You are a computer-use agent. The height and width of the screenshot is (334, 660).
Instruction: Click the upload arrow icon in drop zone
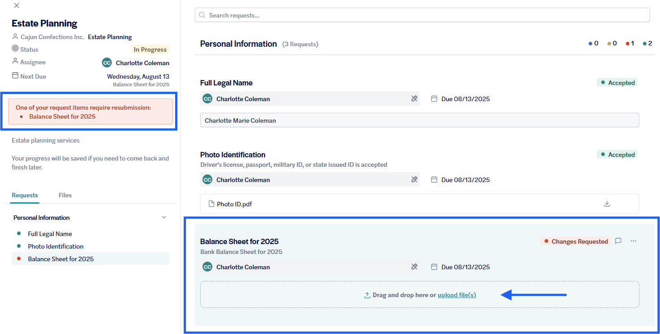tap(367, 295)
